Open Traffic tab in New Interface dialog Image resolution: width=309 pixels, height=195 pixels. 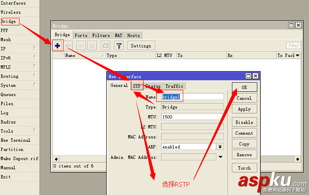174,86
